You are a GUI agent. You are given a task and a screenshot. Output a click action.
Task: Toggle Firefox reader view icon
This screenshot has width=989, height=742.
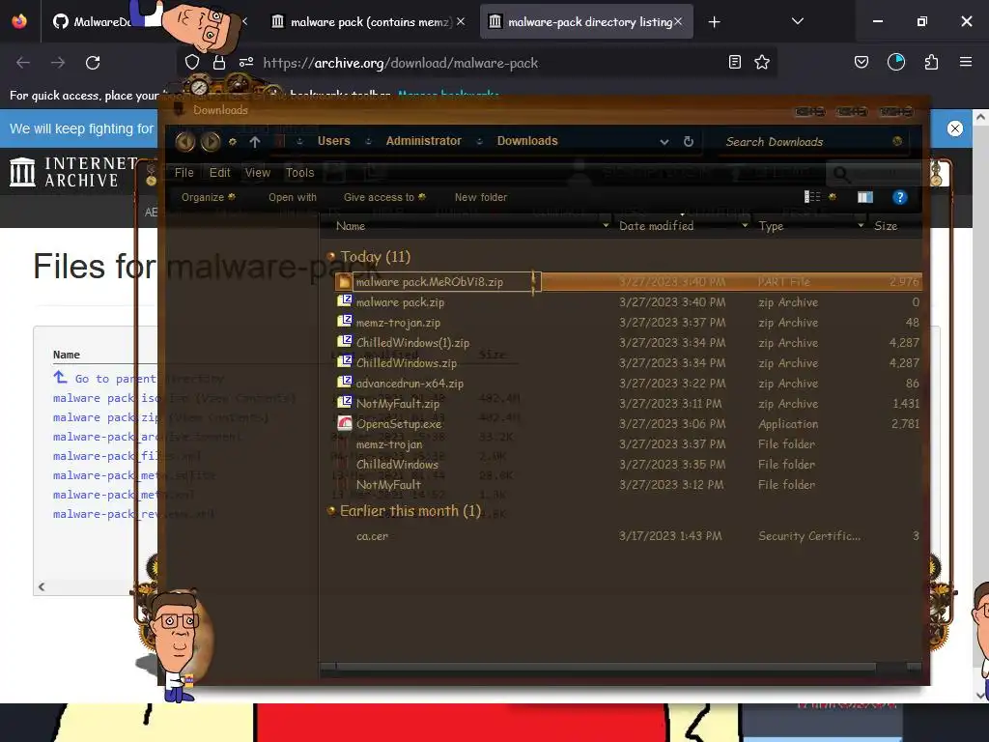tap(734, 63)
